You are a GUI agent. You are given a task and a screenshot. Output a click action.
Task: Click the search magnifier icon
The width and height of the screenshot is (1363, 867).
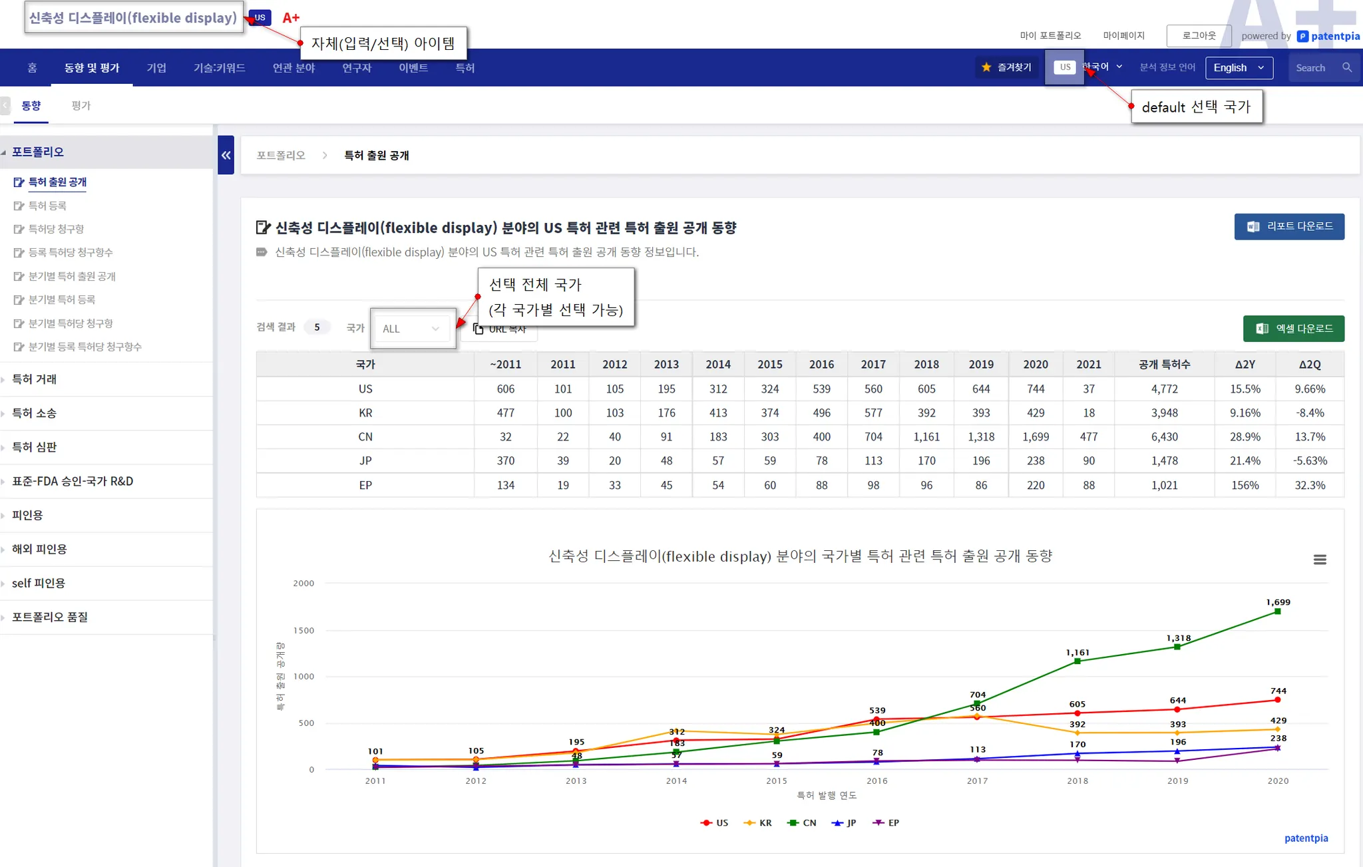click(1346, 67)
